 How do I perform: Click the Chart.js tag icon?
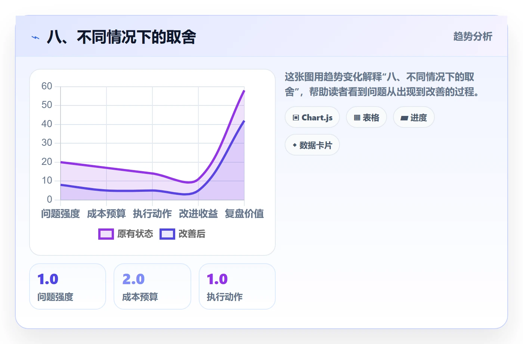click(x=296, y=117)
